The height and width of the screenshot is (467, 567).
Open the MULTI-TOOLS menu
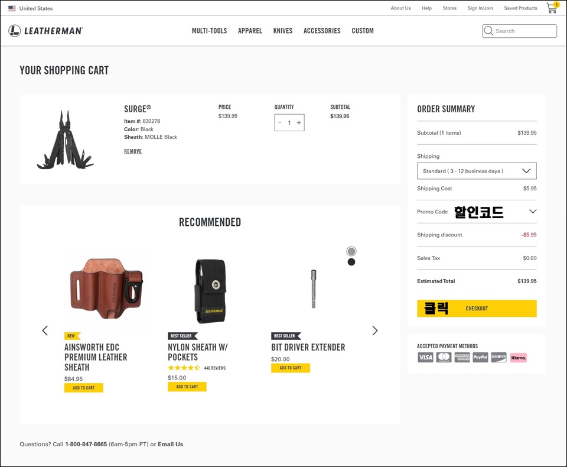pyautogui.click(x=209, y=31)
